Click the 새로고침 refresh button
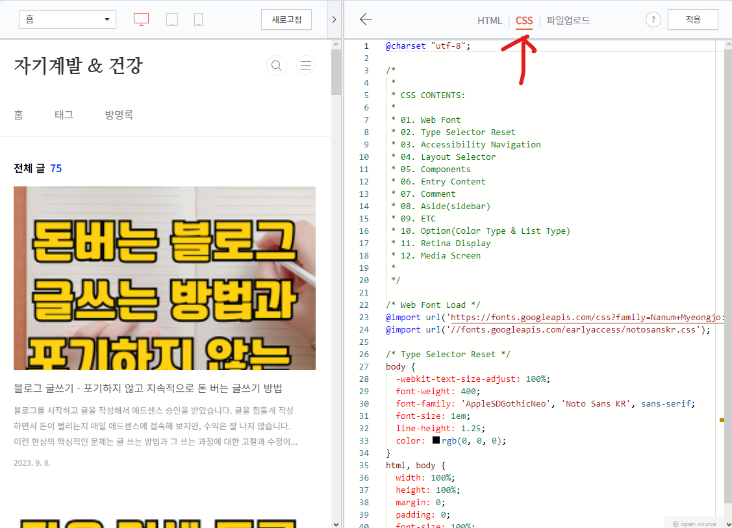 [286, 19]
